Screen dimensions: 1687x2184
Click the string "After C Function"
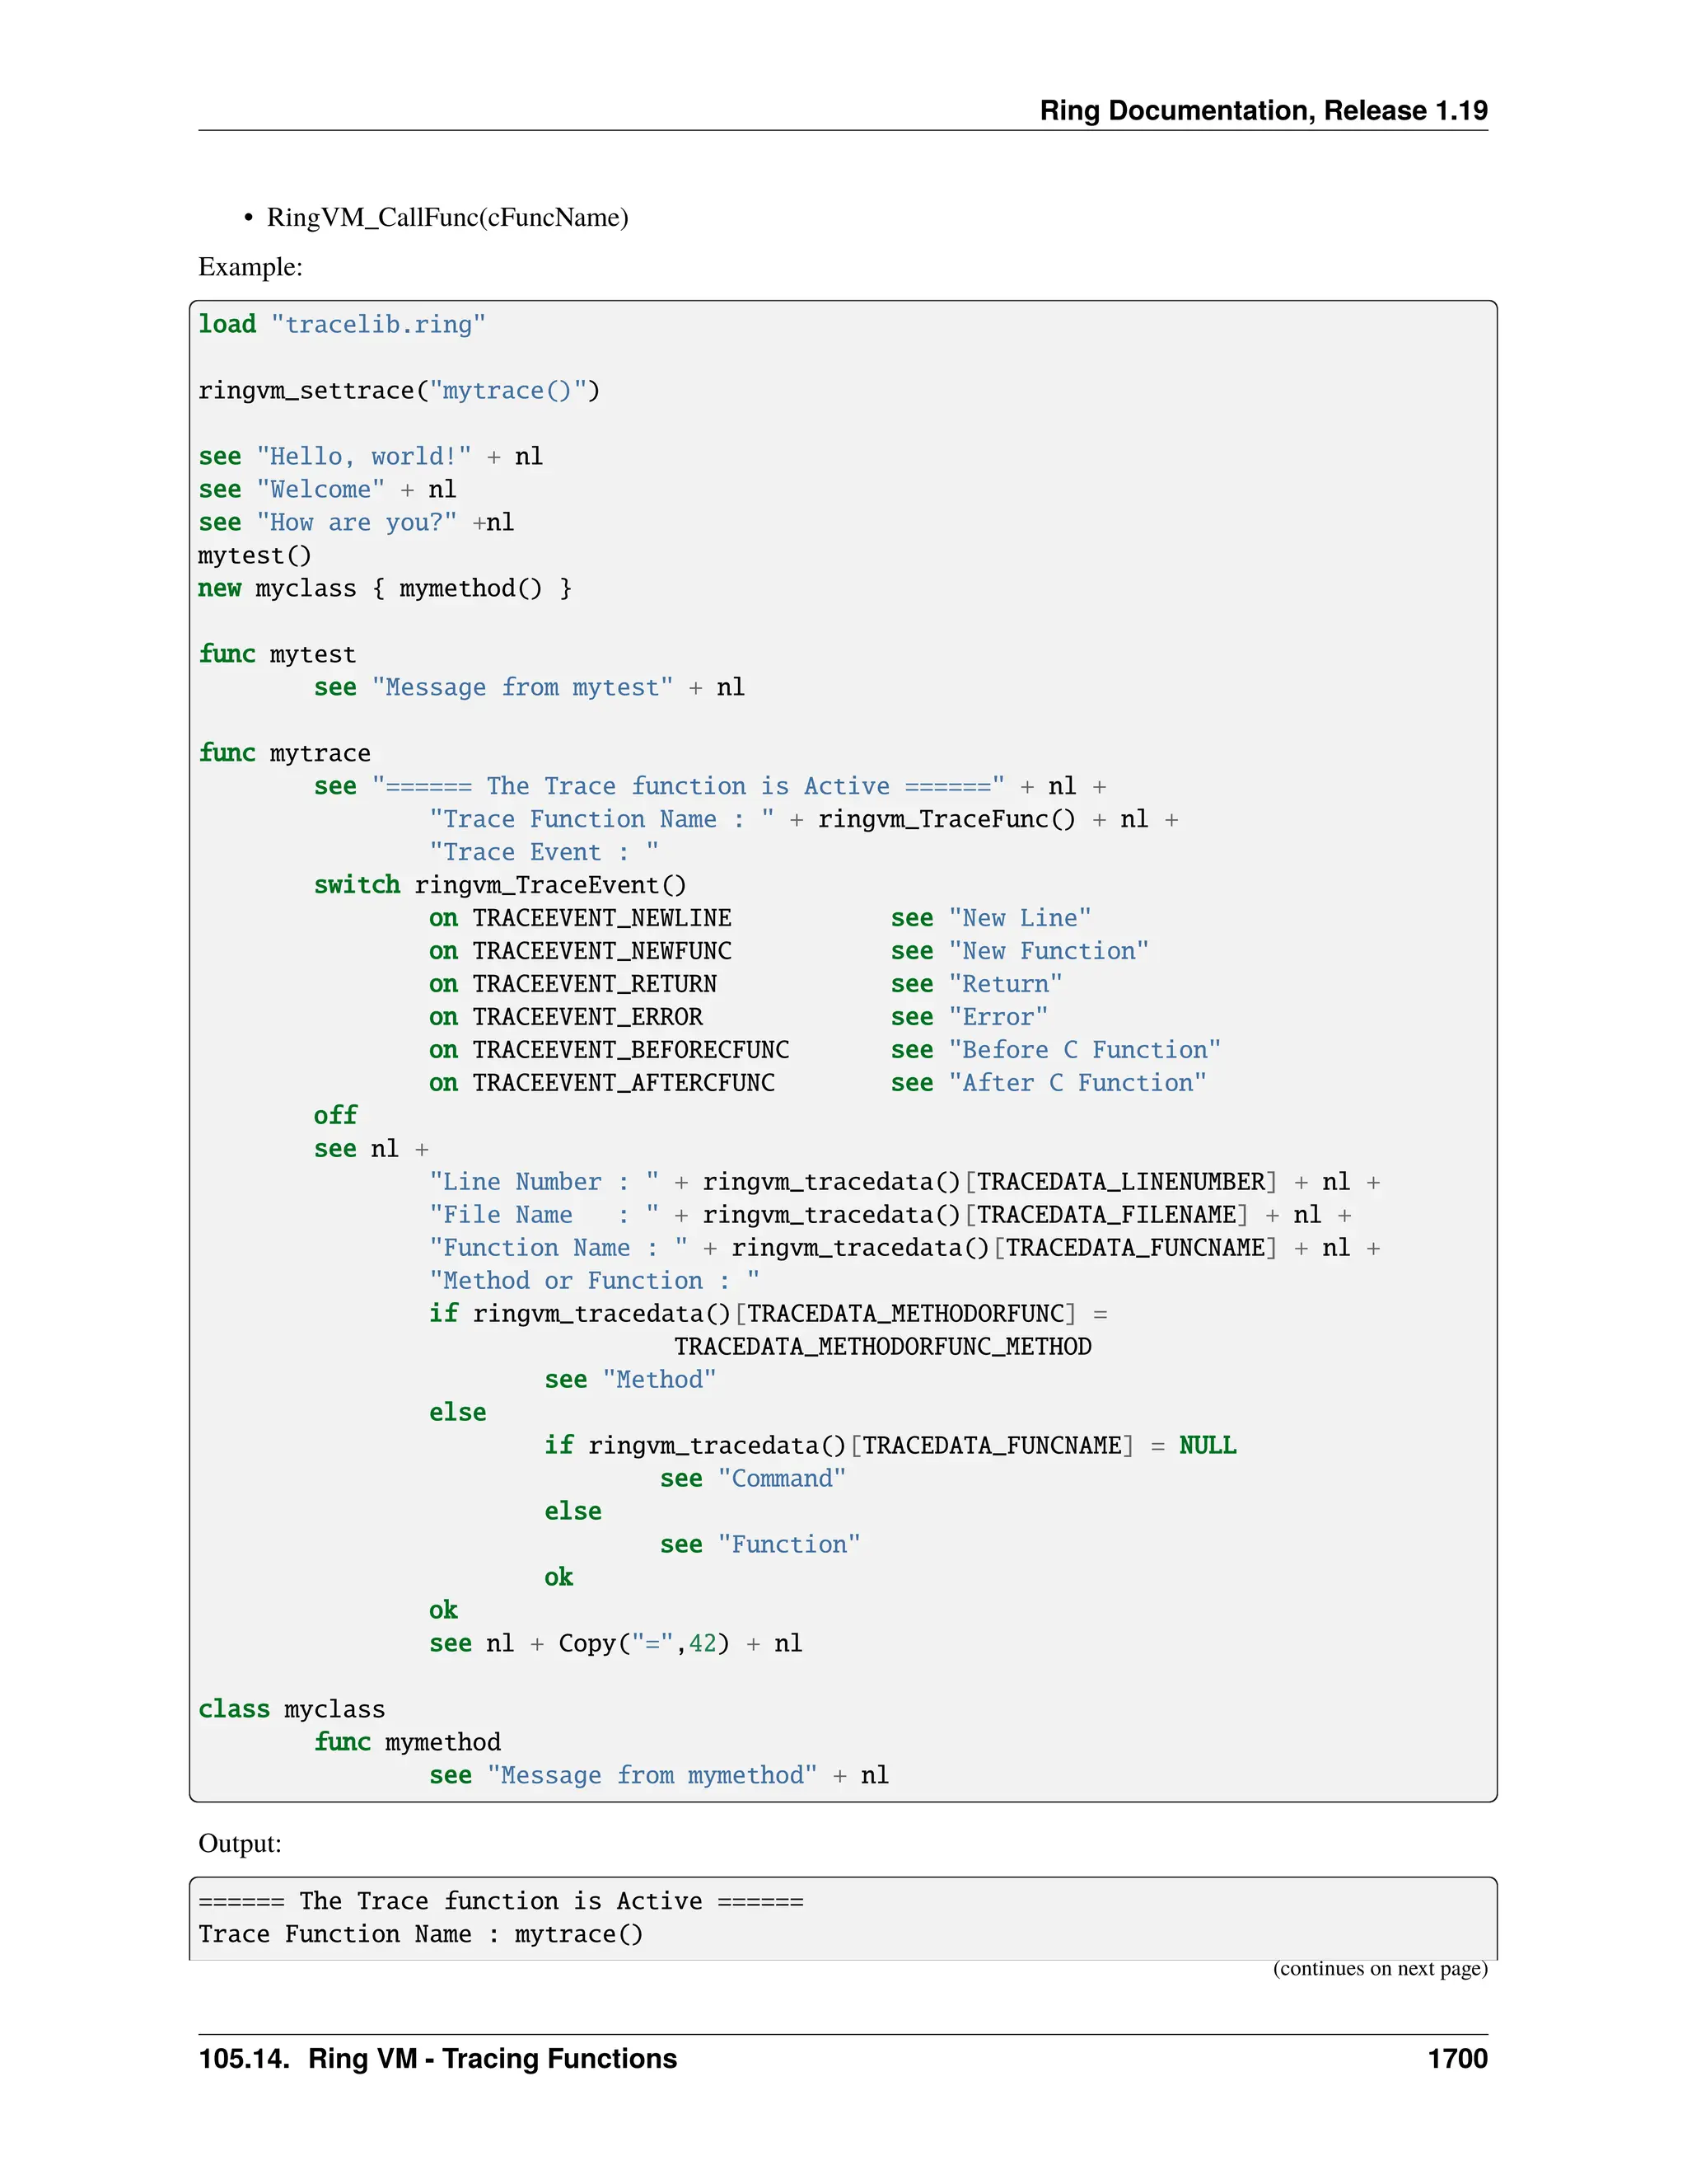tap(1077, 1083)
